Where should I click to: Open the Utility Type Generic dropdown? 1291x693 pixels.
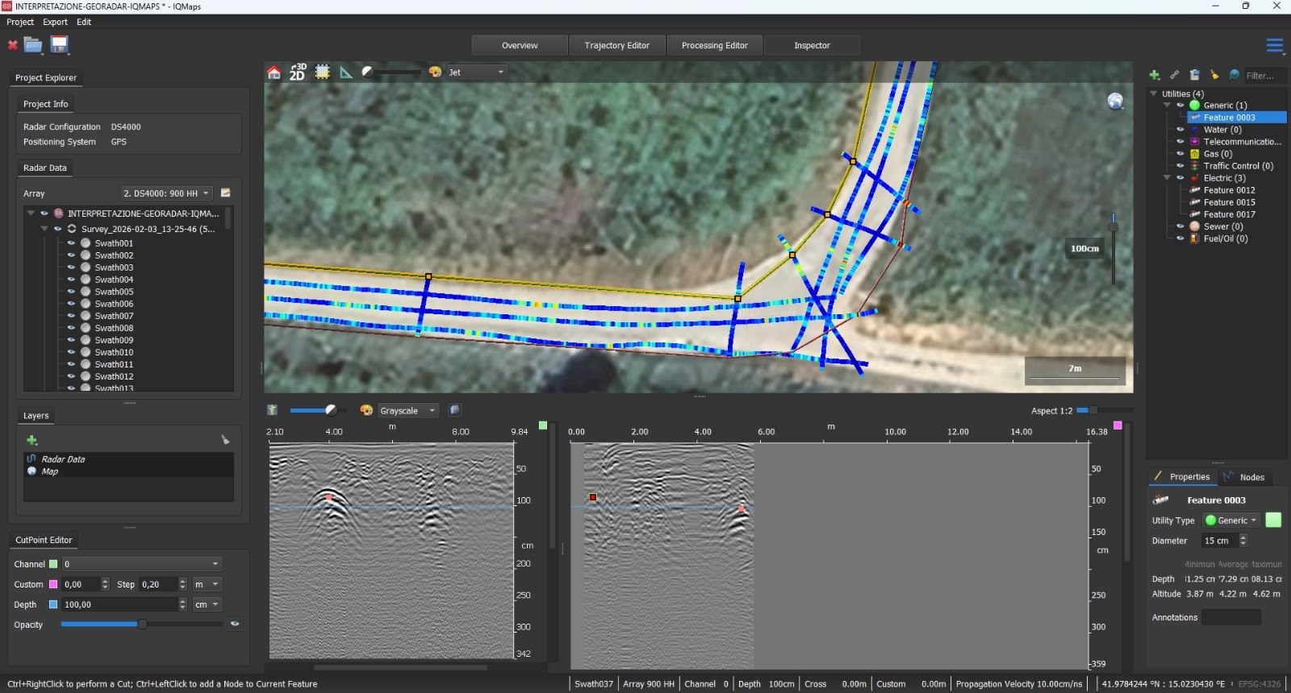[x=1231, y=521]
